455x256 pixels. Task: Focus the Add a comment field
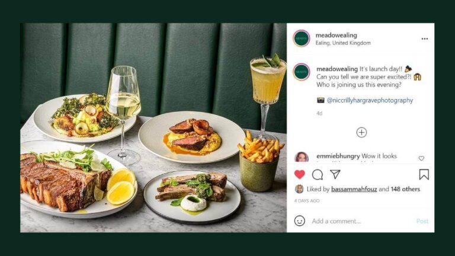click(355, 221)
